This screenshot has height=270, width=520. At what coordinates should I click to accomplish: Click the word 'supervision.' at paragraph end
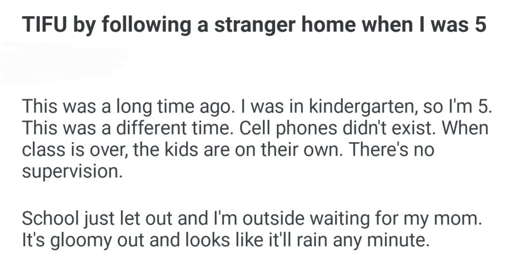pos(73,172)
